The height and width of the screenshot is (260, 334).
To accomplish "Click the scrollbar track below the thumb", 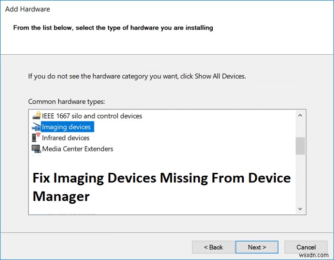I will pos(300,181).
